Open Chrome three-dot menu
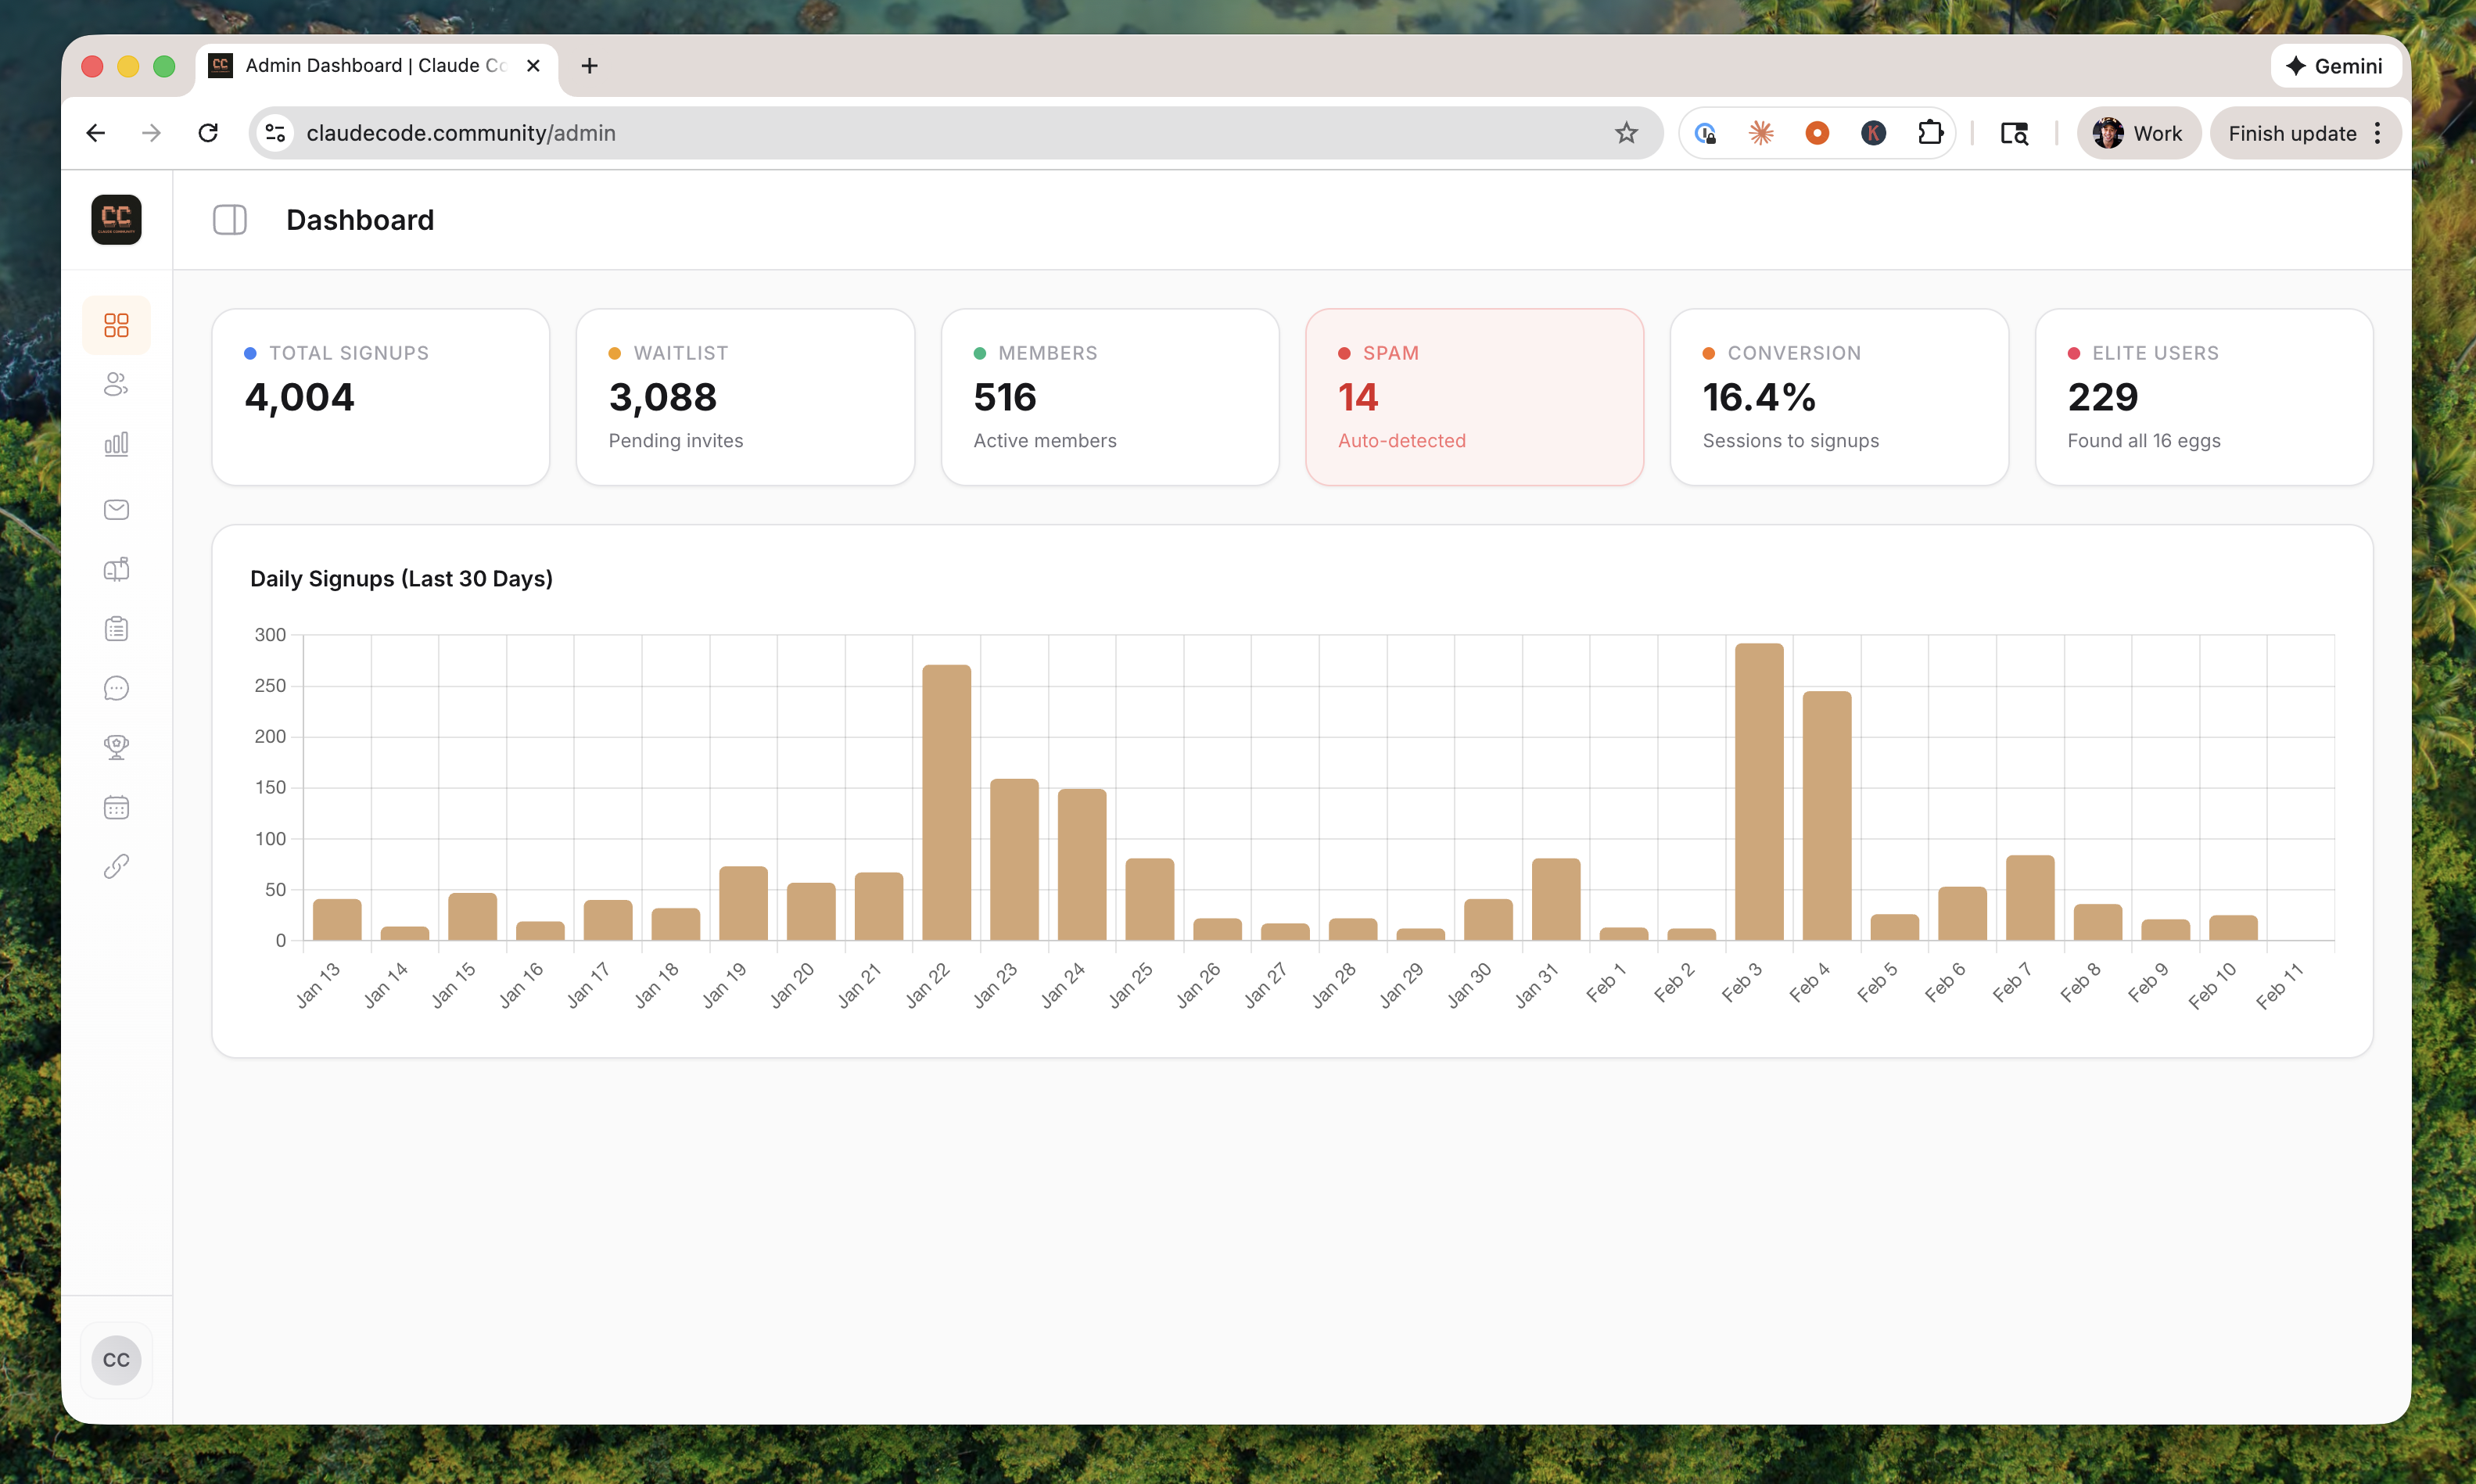This screenshot has height=1484, width=2476. (x=2378, y=133)
